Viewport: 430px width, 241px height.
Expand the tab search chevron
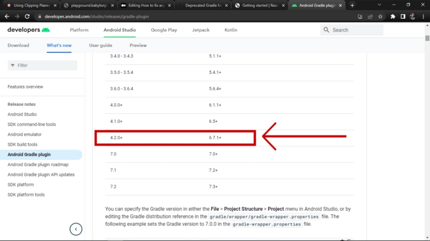(x=379, y=5)
